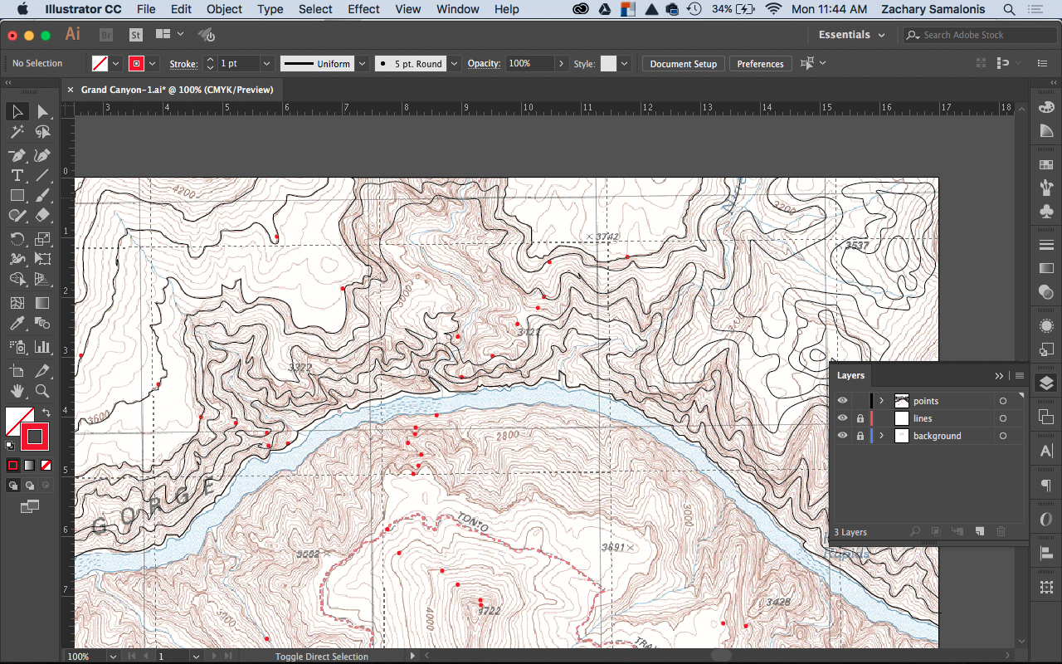Viewport: 1062px width, 664px height.
Task: Click target circle for lines layer
Action: (1003, 418)
